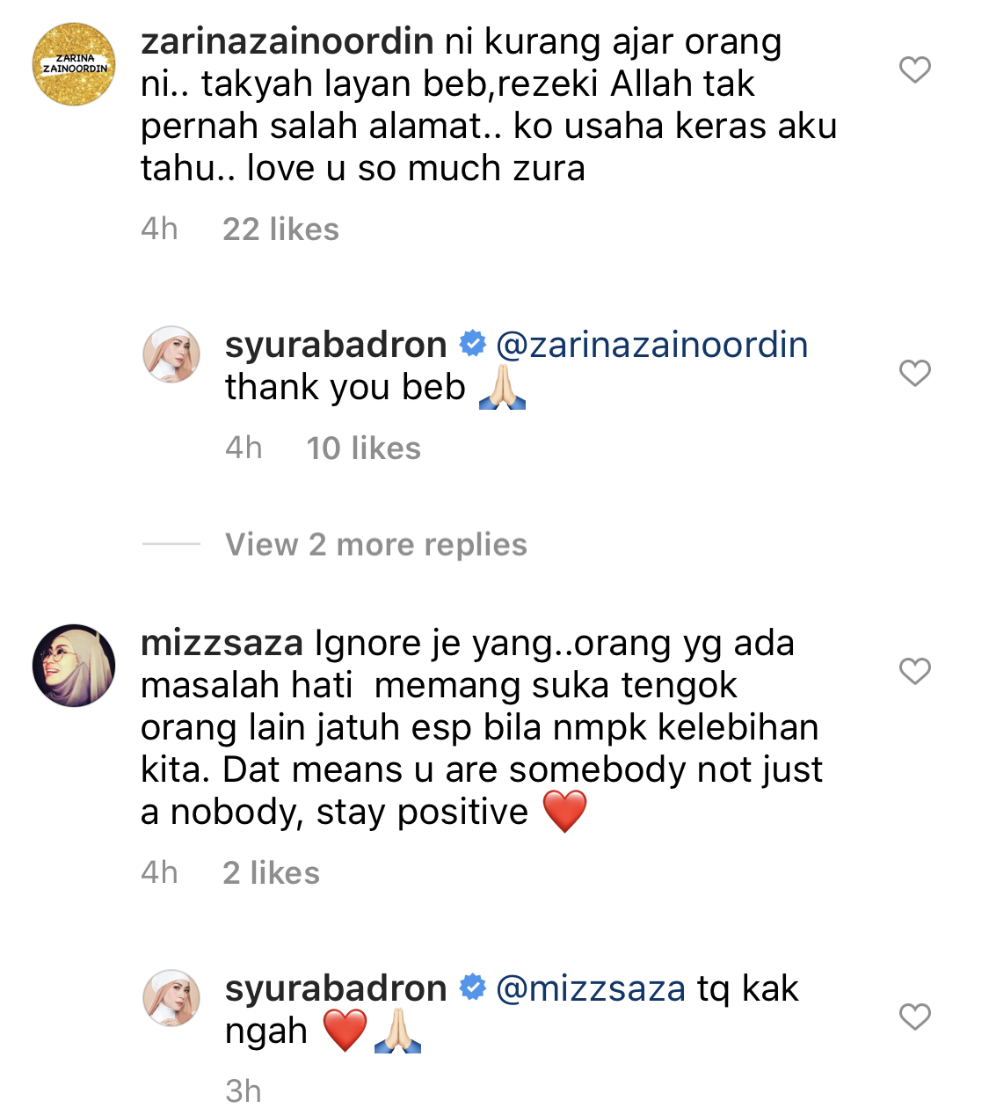Expand View 2 more replies

click(x=376, y=544)
